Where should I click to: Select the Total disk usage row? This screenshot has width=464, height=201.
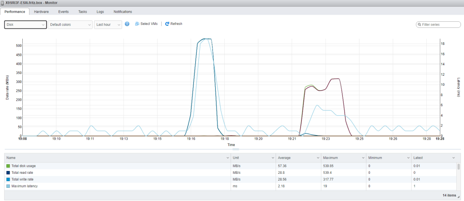pos(230,166)
